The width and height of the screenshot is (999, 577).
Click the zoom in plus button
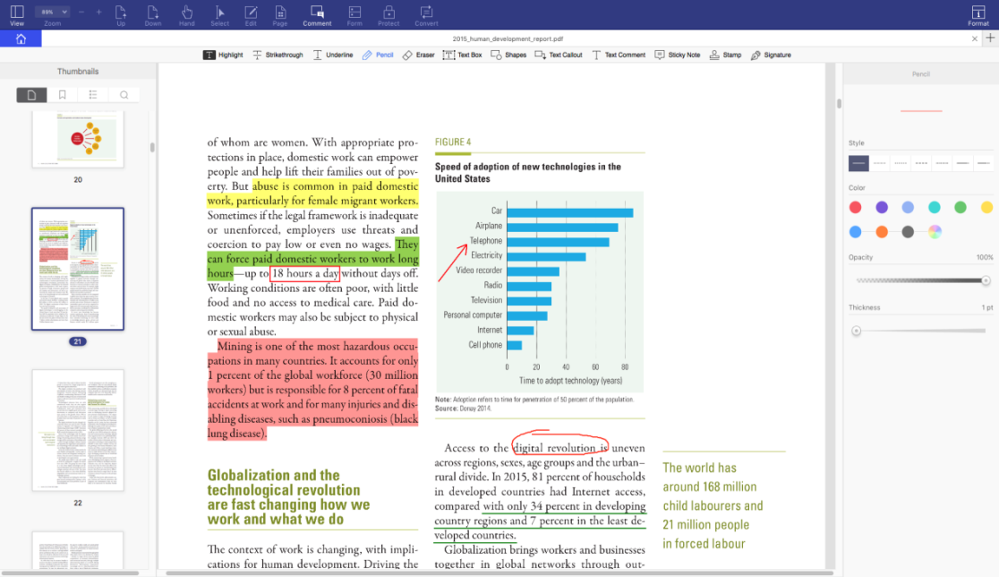98,12
